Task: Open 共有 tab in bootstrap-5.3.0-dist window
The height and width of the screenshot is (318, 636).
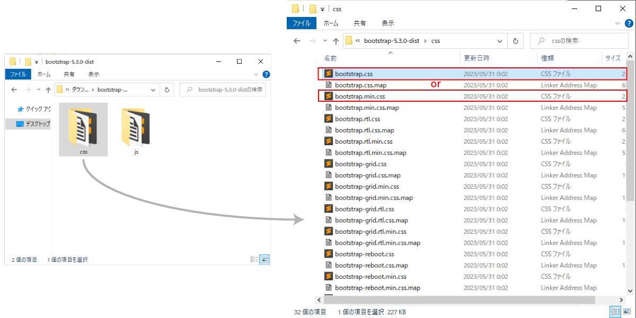Action: click(69, 74)
